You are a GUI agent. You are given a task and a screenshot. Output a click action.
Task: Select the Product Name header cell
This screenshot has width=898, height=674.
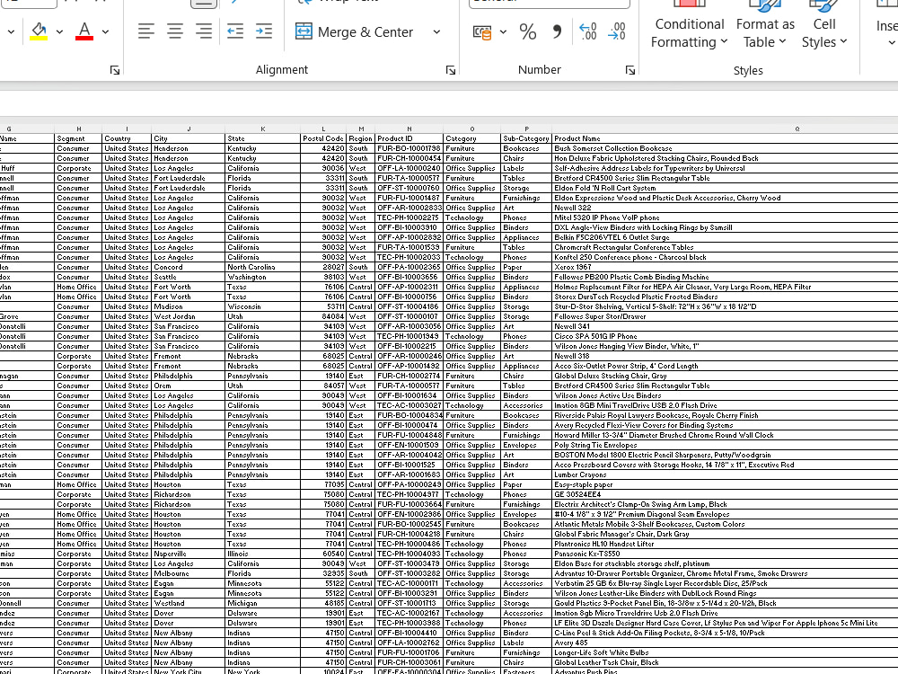725,138
